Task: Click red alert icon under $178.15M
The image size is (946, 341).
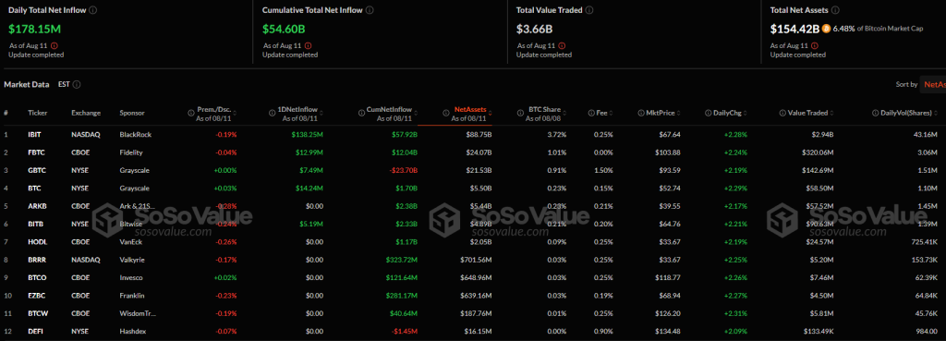Action: coord(55,45)
